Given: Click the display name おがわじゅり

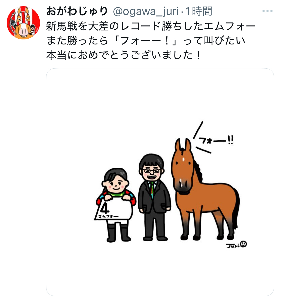Looking at the screenshot, I should point(77,11).
